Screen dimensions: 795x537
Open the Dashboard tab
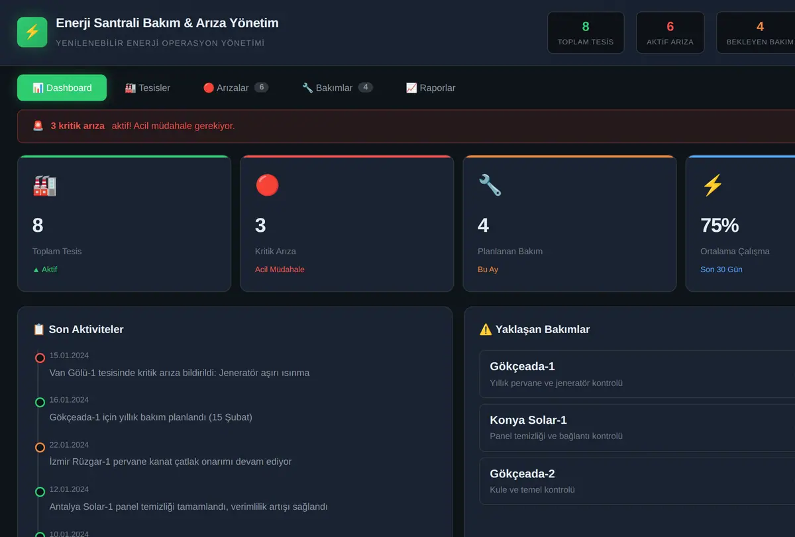(62, 87)
